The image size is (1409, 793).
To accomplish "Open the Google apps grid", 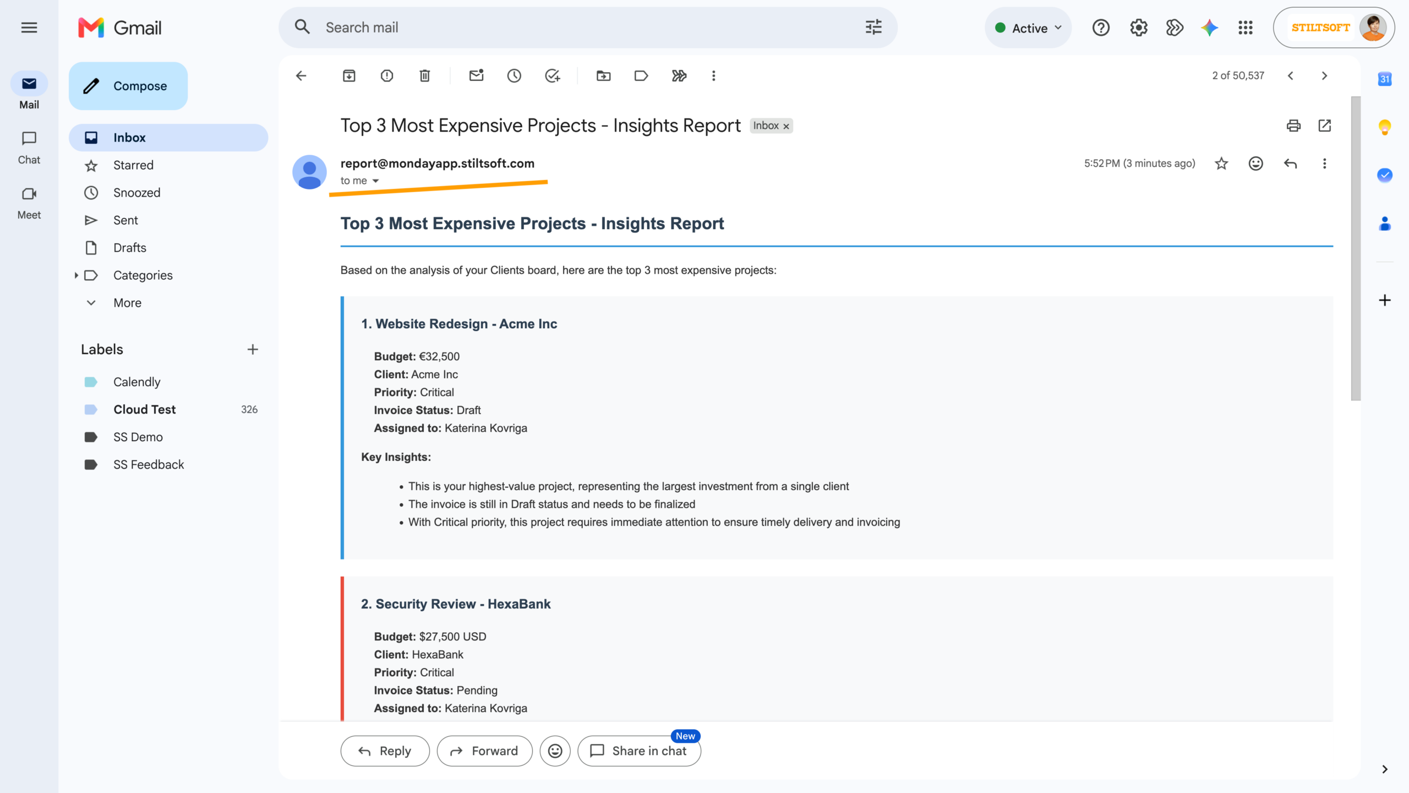I will 1246,28.
